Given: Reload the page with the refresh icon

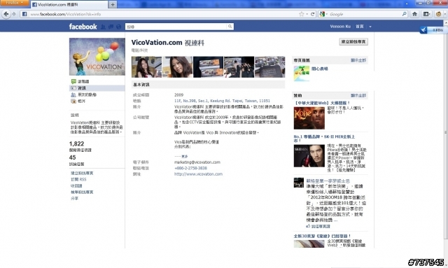Looking at the screenshot, I should (313, 14).
